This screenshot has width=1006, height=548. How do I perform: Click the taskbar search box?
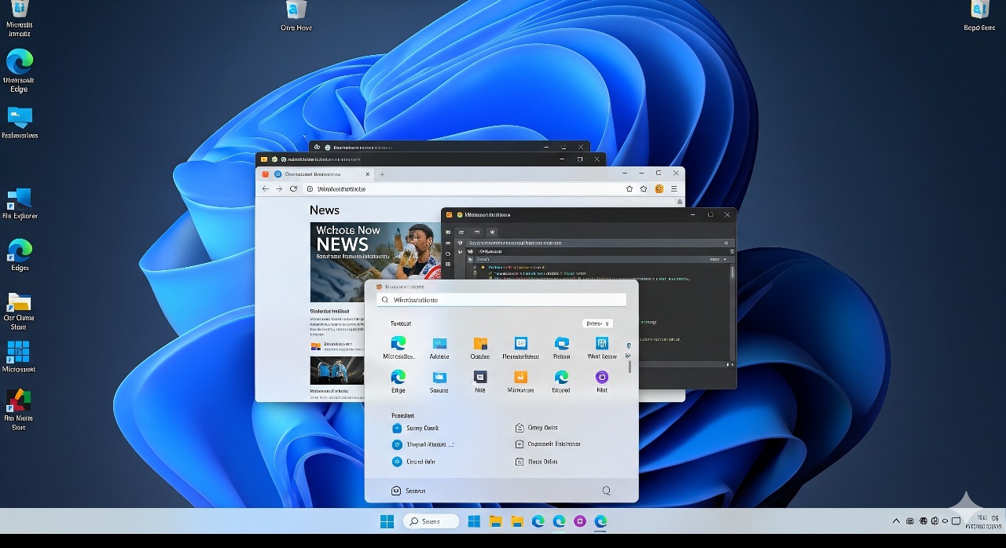[x=431, y=521]
